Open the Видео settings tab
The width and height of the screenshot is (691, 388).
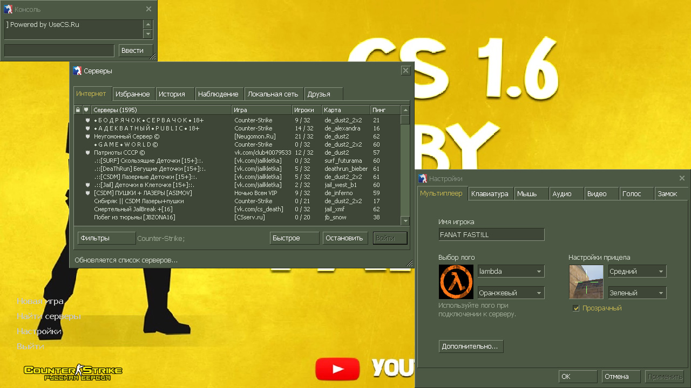click(x=602, y=194)
